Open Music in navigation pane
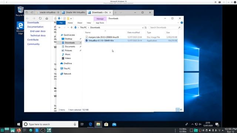 (x=67, y=54)
